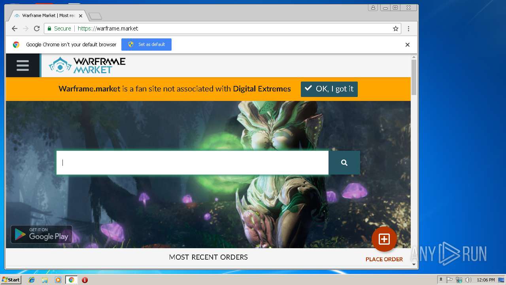Screen dimensions: 506x285
Task: Maximize the Chrome window
Action: pyautogui.click(x=395, y=8)
